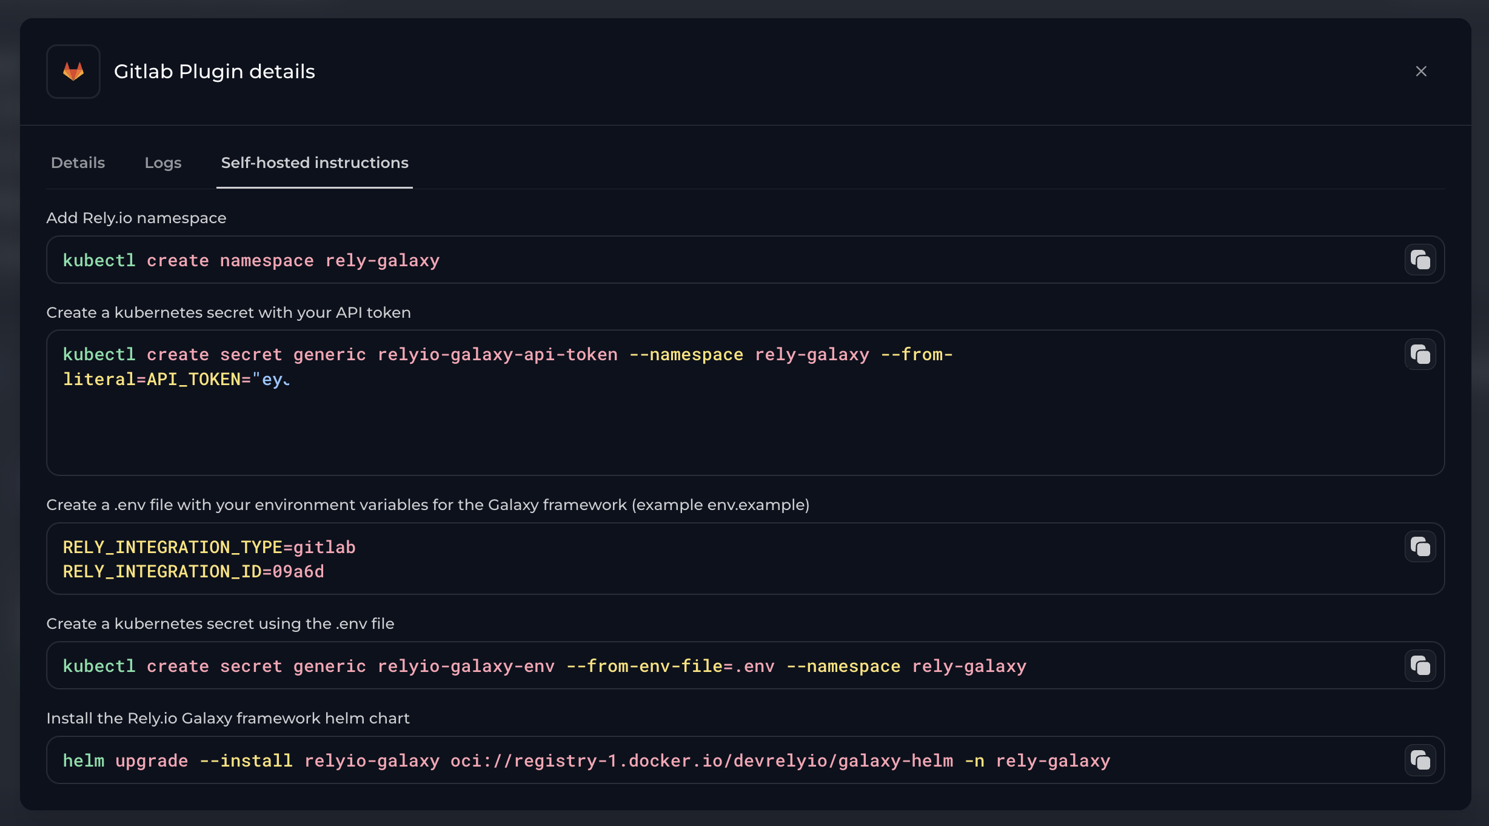Click the RELY_INTEGRATION_ID=09a6d line

193,571
